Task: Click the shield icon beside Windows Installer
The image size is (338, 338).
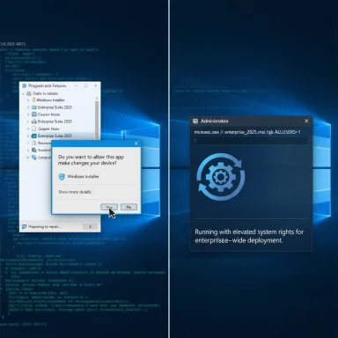Action: point(62,177)
